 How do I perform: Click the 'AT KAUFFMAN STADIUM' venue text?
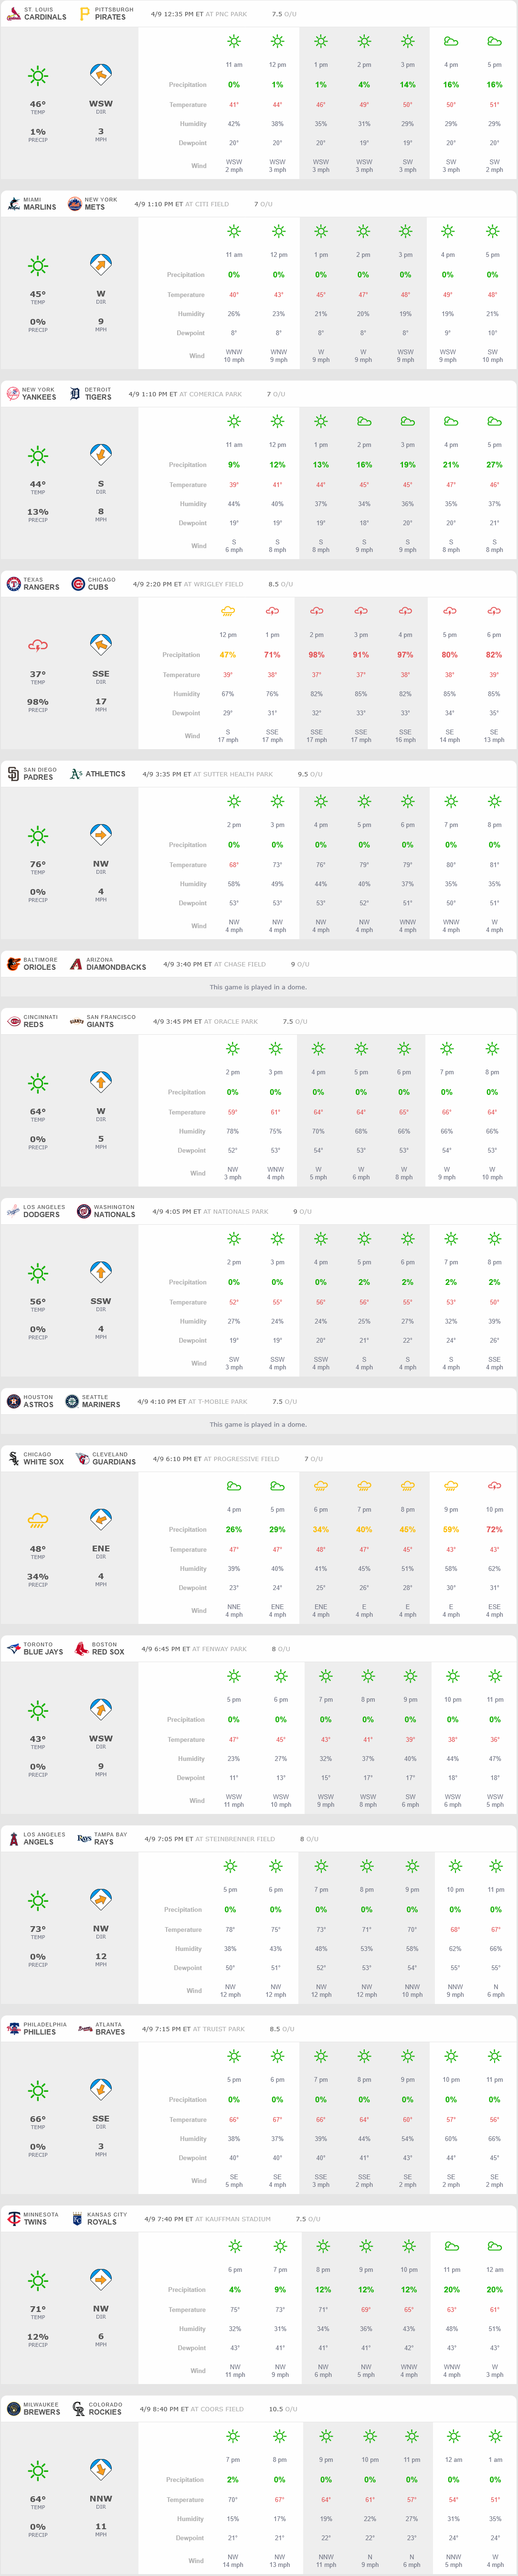tap(233, 2218)
